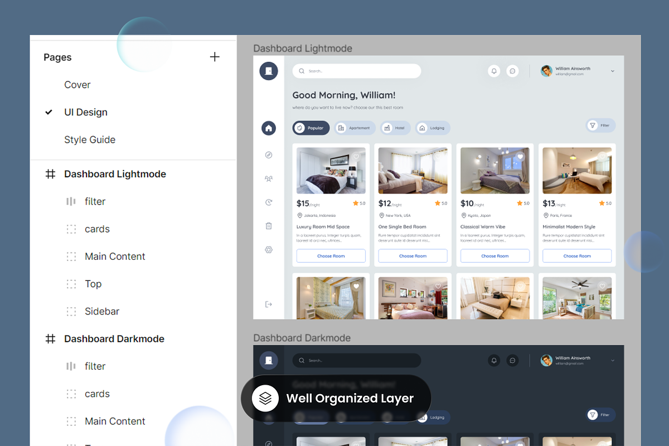The width and height of the screenshot is (669, 446).
Task: Open the Minimalist Modern Style photo
Action: tap(577, 171)
